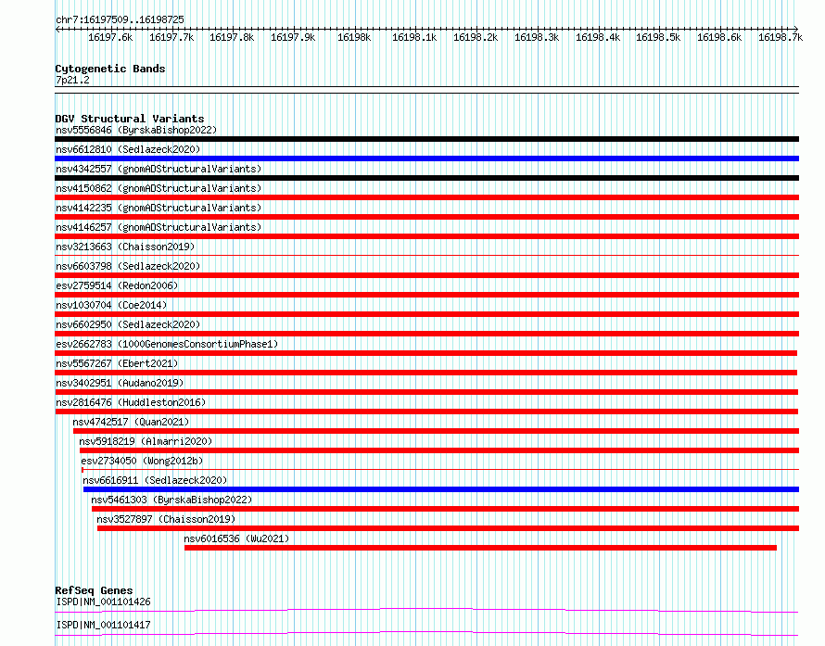Image resolution: width=825 pixels, height=646 pixels.
Task: Click the nsv4142235 (gnomADStructuralVariants) label
Action: [159, 208]
